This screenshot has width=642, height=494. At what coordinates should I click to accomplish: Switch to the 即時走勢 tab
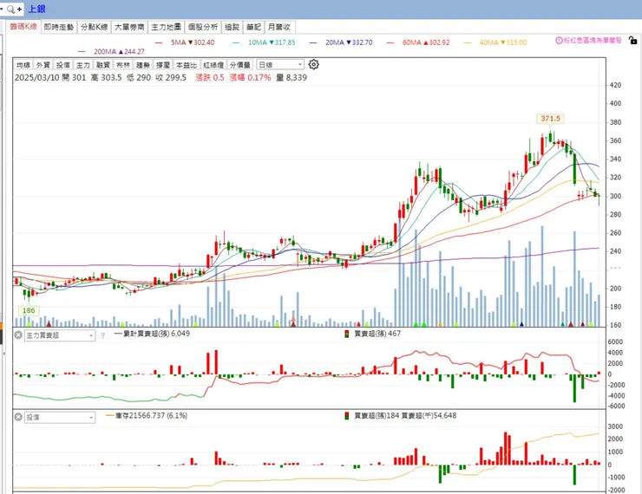point(58,27)
